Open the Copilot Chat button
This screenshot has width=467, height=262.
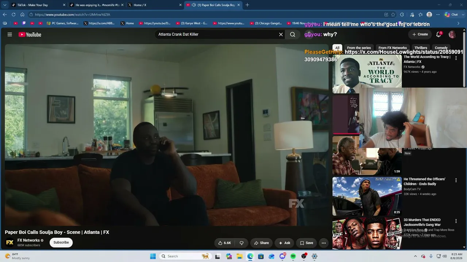(x=451, y=15)
